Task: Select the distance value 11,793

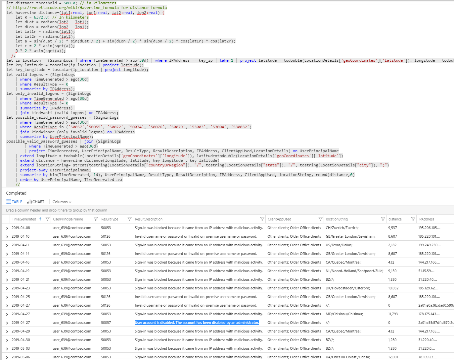Action: [x=393, y=314]
